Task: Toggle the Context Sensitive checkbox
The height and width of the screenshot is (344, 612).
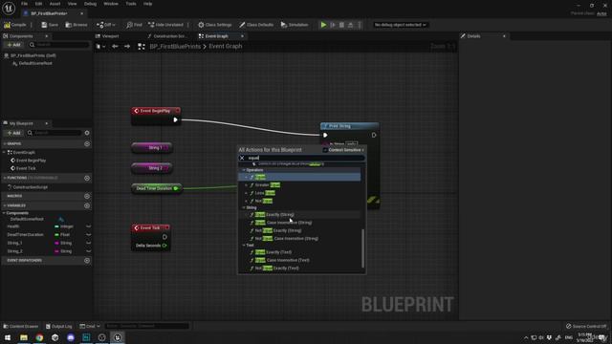Action: (325, 150)
